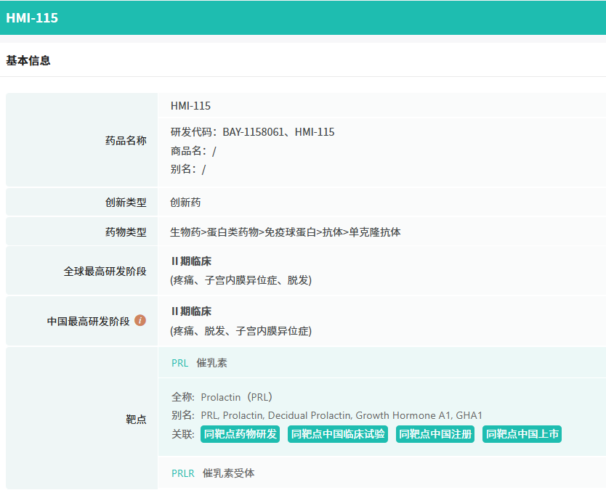Click the Prolactin (PRL) full name text
The width and height of the screenshot is (606, 490).
pyautogui.click(x=236, y=397)
